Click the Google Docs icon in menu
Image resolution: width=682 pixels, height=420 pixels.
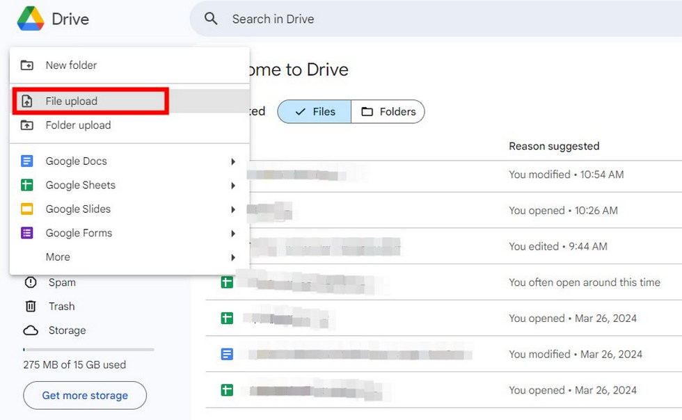coord(27,161)
